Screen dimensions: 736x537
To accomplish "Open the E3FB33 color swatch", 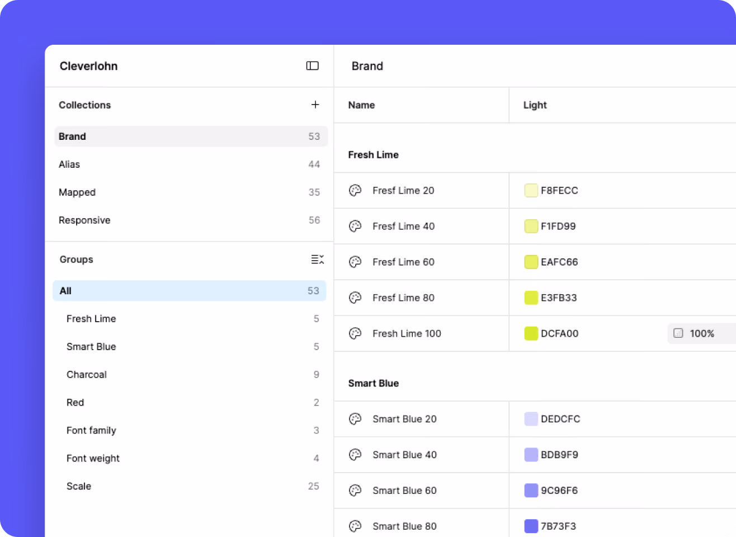I will tap(531, 298).
